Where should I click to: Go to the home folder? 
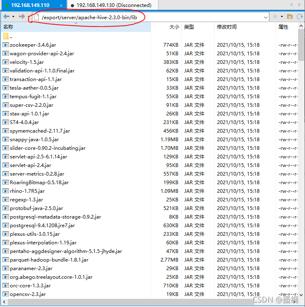[290, 17]
